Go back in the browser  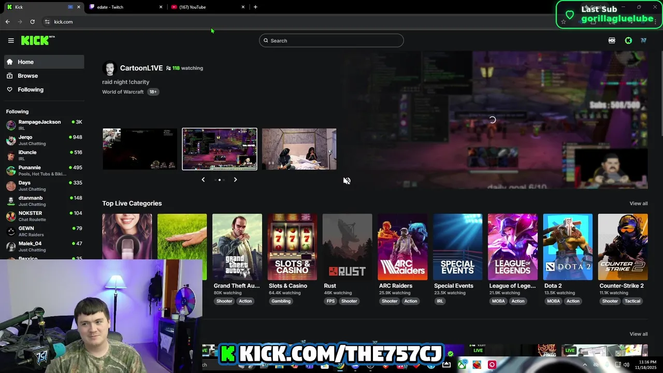tap(8, 22)
